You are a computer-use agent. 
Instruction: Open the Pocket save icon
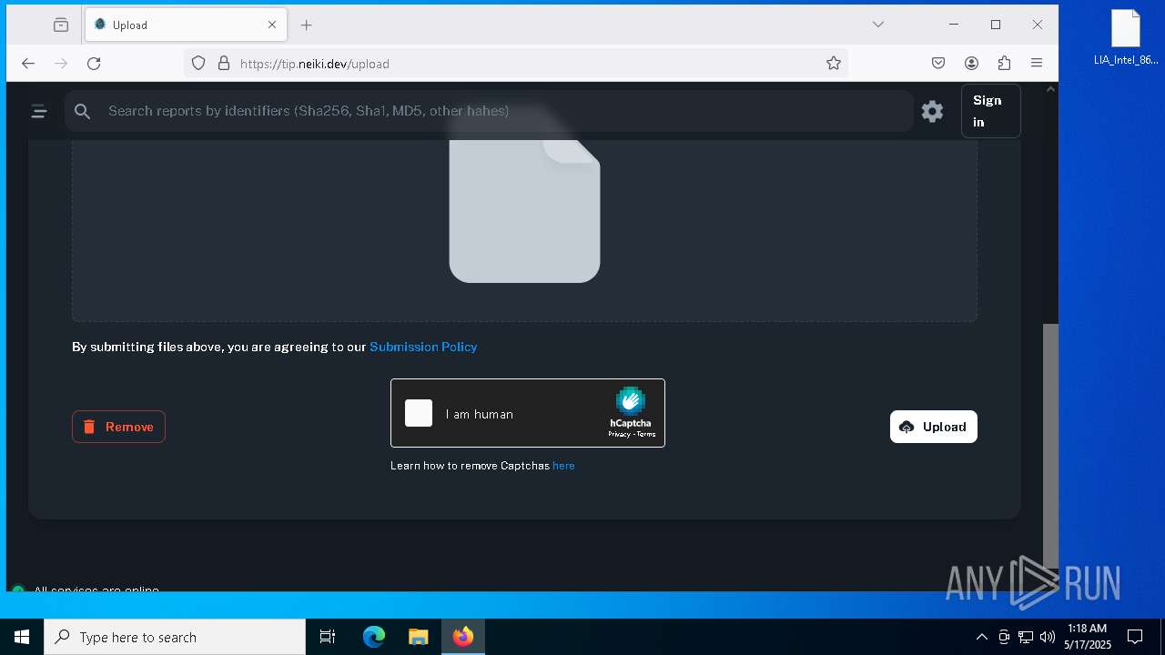tap(938, 64)
